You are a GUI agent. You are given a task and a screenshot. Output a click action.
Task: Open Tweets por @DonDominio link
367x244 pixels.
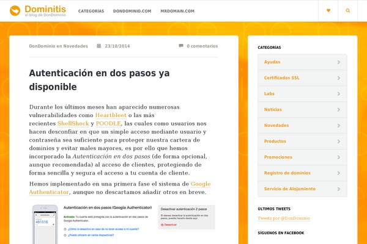[284, 218]
